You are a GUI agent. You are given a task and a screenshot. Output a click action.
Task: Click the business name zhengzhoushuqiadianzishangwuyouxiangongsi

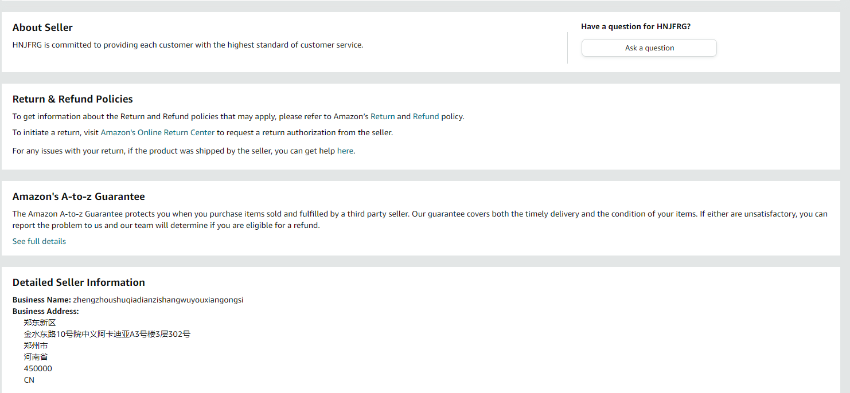158,300
